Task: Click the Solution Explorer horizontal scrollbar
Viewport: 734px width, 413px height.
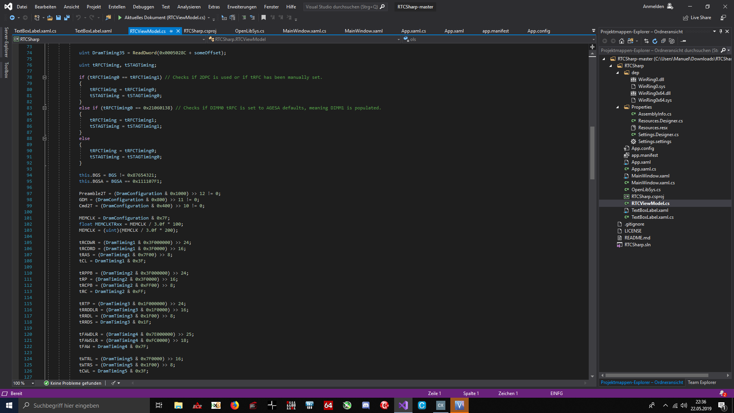Action: (657, 376)
